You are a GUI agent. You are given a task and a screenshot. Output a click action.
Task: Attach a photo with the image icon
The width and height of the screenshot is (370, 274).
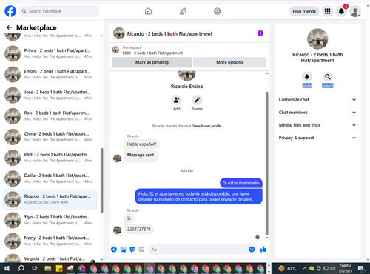pos(123,250)
